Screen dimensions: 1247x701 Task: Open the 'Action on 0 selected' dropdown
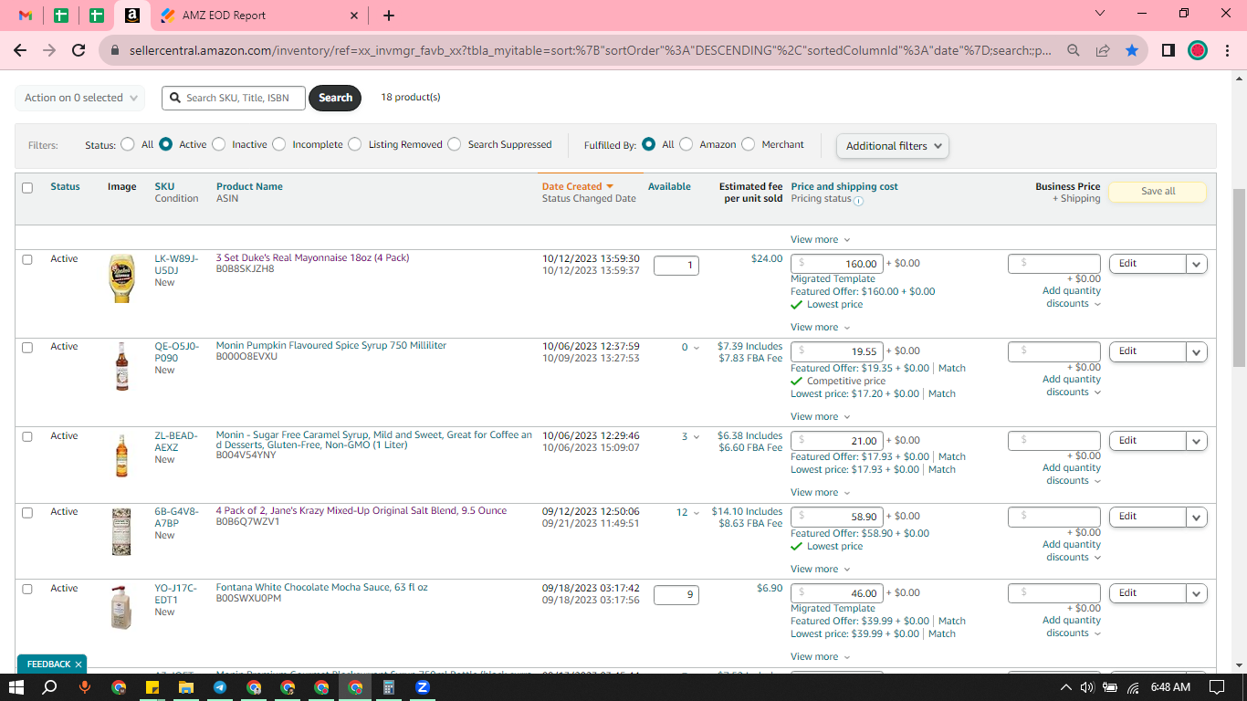[80, 98]
